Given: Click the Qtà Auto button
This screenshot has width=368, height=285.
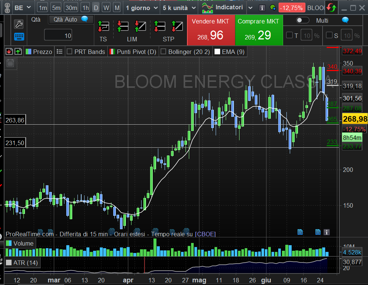Looking at the screenshot, I should click(71, 19).
